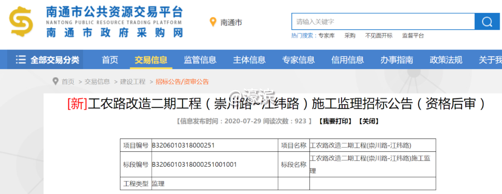The image size is (502, 194).
Task: Click the blue search magnifier button
Action: point(487,22)
